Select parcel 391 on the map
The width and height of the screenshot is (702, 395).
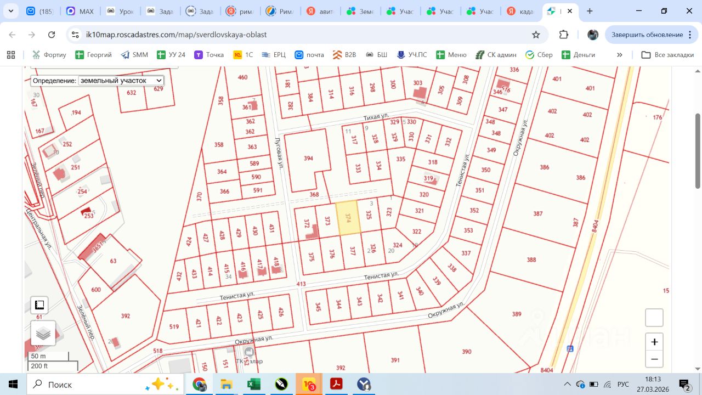[x=395, y=360]
